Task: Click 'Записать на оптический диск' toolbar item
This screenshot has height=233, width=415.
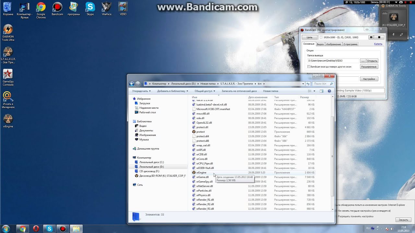Action: pos(239,91)
